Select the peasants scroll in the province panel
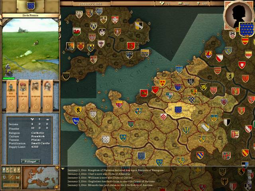The height and width of the screenshot is (191, 255). (x=11, y=96)
